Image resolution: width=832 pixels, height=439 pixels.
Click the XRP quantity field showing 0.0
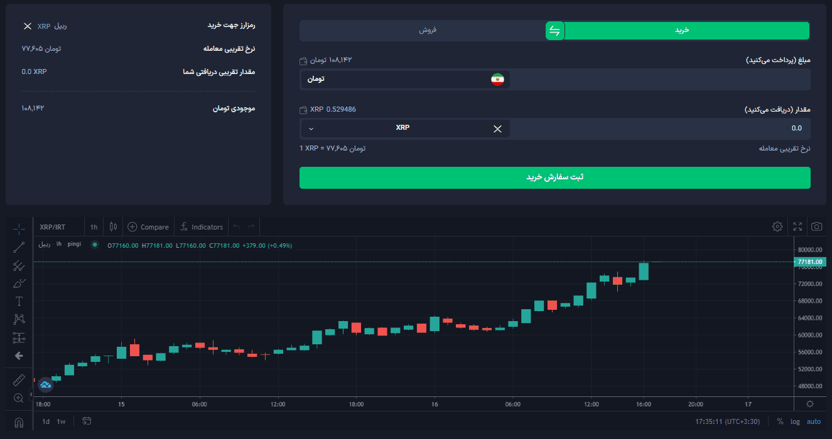(x=660, y=128)
